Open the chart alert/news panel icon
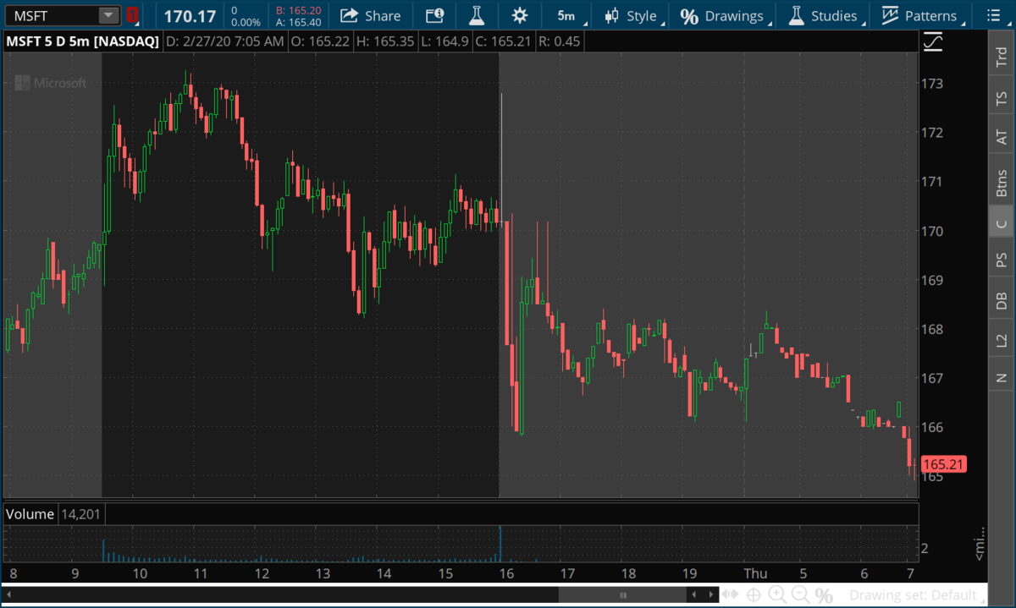 click(434, 15)
